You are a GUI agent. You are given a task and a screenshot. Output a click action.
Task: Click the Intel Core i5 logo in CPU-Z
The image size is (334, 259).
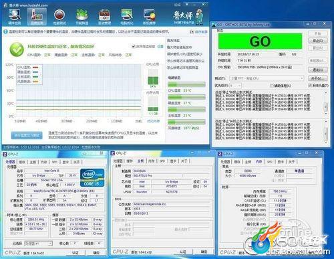click(x=92, y=177)
